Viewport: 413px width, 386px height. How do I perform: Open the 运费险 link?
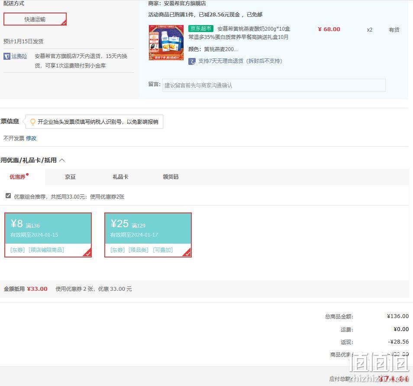coord(19,56)
